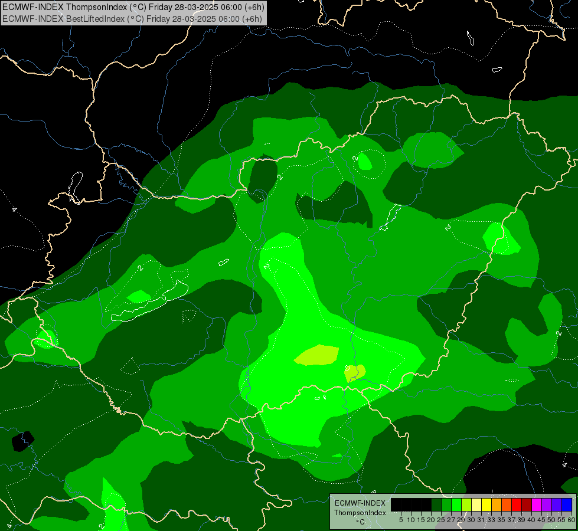Click legend scale value "55"
This screenshot has height=531, width=578.
click(x=561, y=520)
